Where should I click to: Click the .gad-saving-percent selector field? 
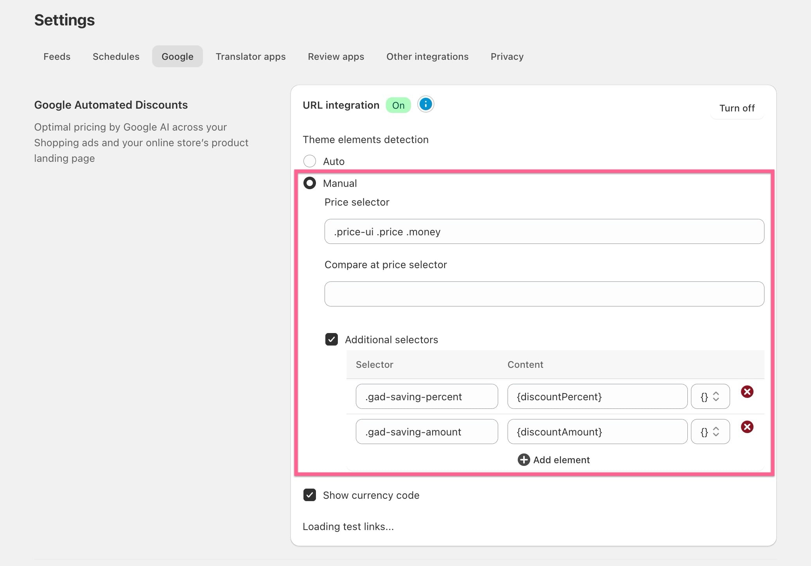427,396
